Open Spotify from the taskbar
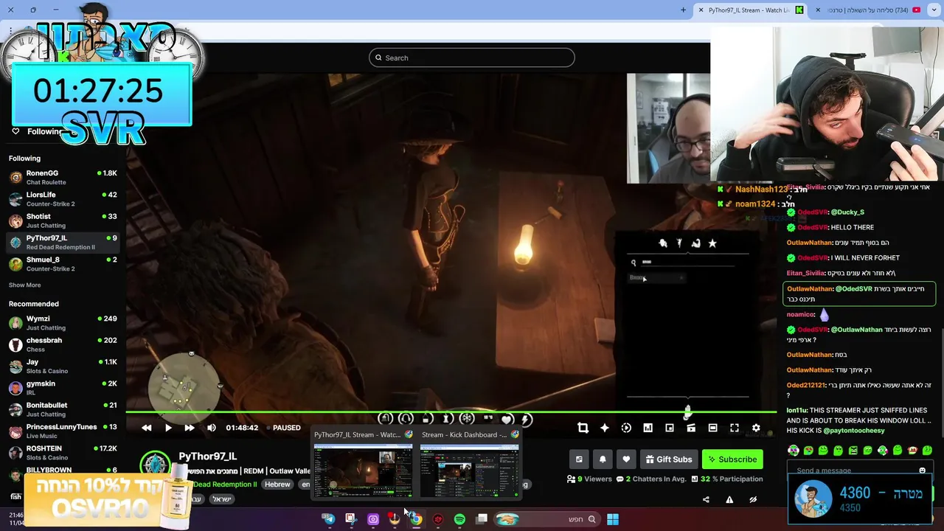 click(459, 519)
